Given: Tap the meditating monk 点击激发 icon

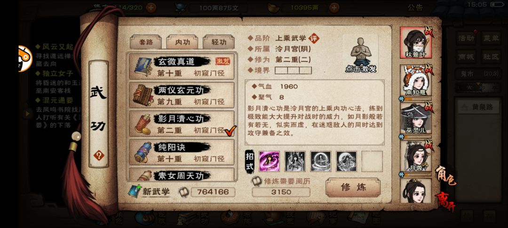Looking at the screenshot, I should coord(361,55).
